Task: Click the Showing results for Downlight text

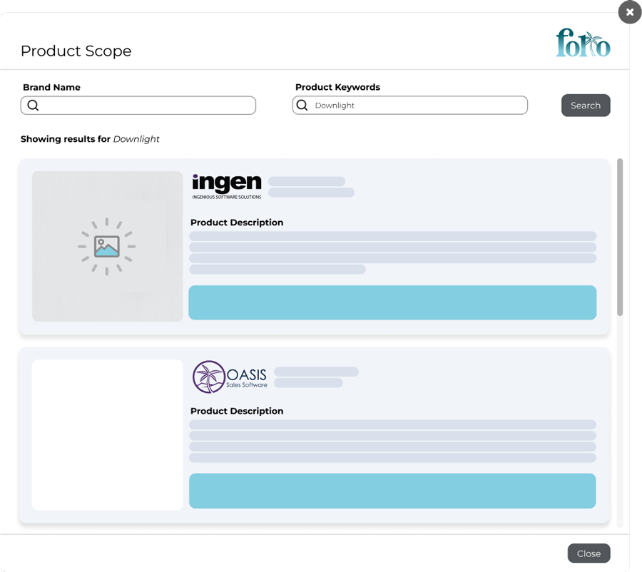Action: 90,139
